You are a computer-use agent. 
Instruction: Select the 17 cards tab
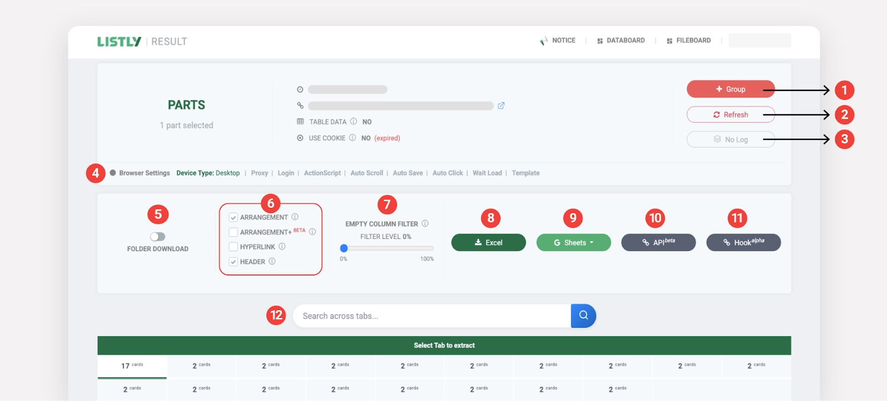(132, 366)
